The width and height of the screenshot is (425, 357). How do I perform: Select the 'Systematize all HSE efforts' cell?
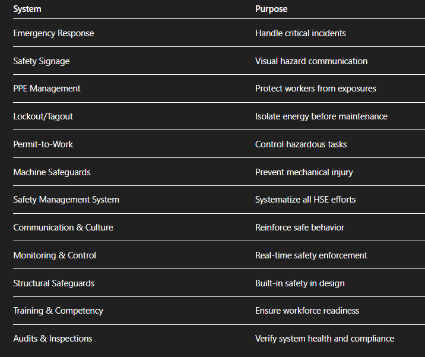[305, 200]
